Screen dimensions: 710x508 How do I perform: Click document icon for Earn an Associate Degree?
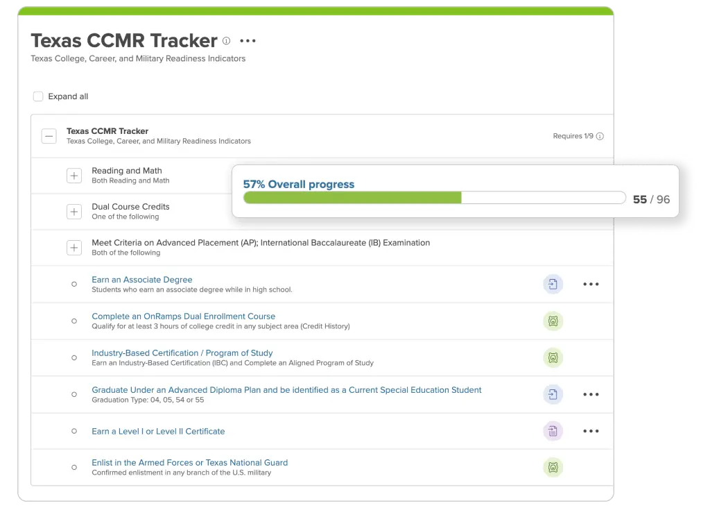553,284
